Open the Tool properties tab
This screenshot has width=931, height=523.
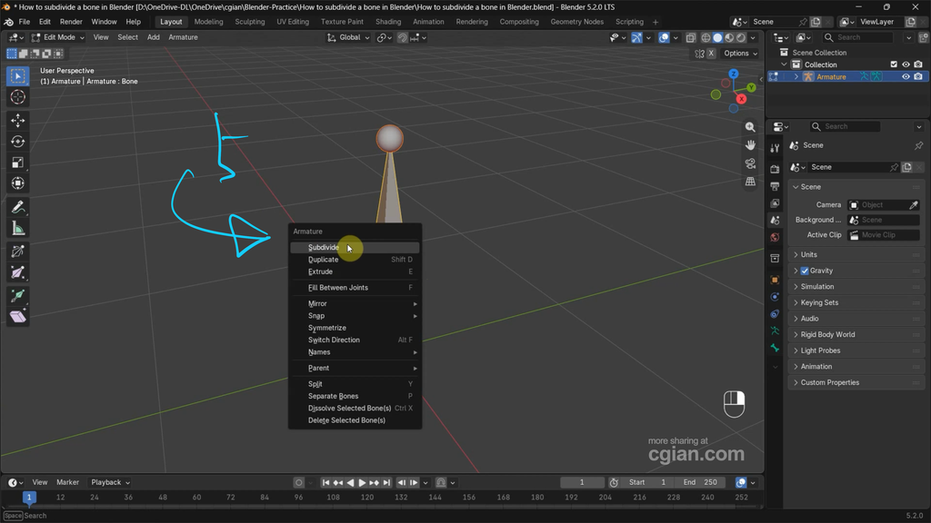point(775,148)
